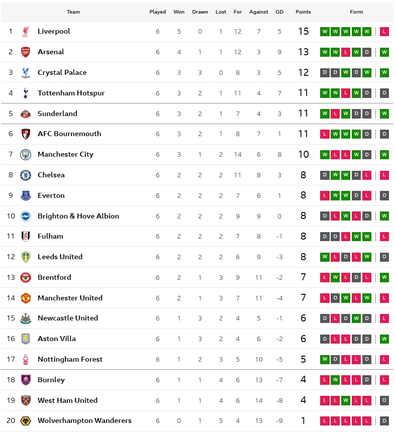Click the West Ham United crest
This screenshot has height=433, width=395.
point(26,401)
